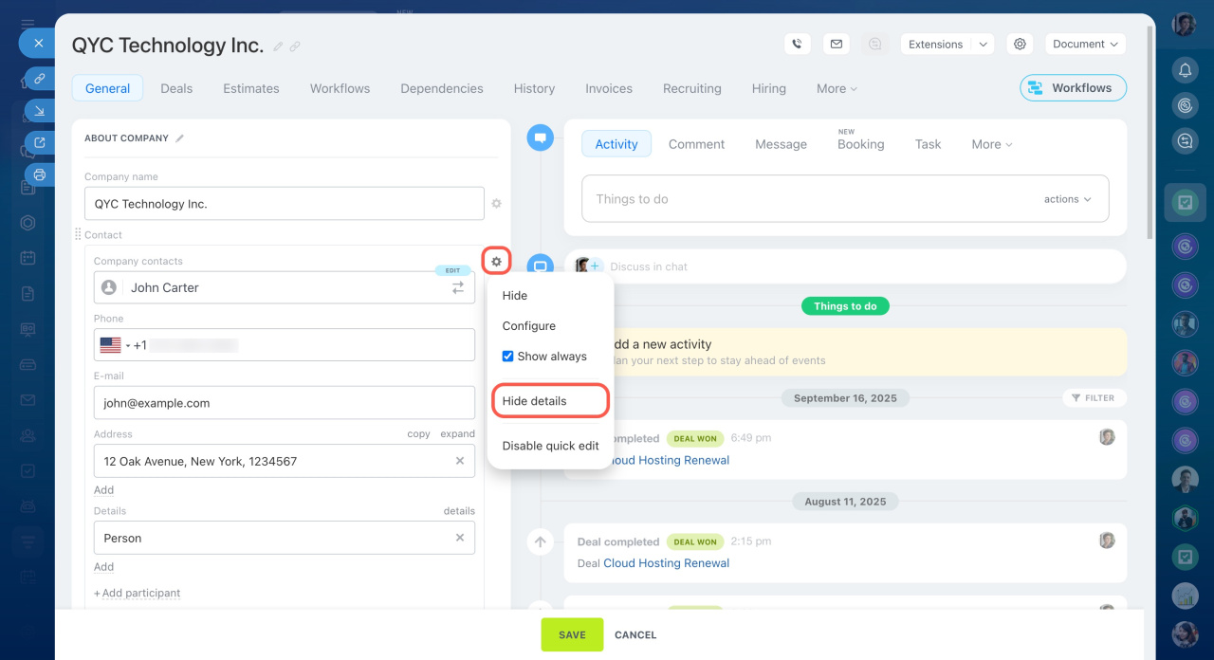Clear the address field with X icon
This screenshot has width=1214, height=660.
460,461
